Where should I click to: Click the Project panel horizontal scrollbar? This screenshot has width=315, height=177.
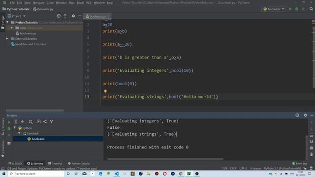coord(34,110)
